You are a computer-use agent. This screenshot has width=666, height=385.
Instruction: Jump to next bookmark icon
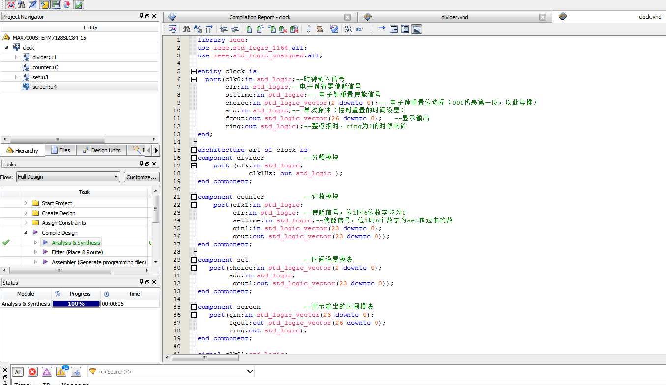coord(261,29)
